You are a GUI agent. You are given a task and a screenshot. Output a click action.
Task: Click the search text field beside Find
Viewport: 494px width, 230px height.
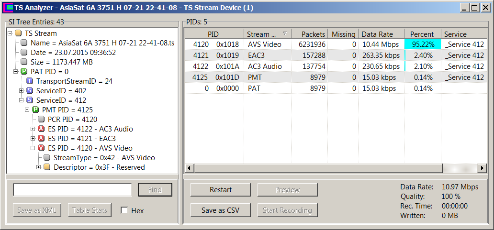point(72,190)
